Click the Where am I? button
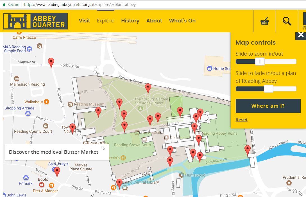Image resolution: width=306 pixels, height=197 pixels. [x=268, y=106]
